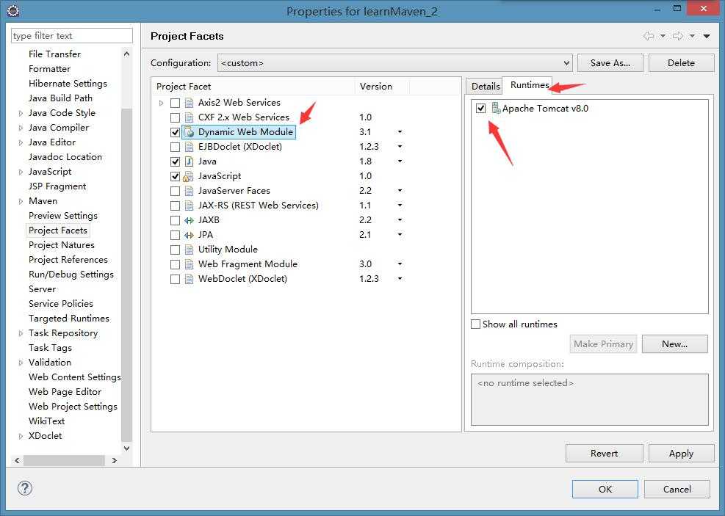This screenshot has height=516, width=725.
Task: Expand the Validation sidebar node
Action: click(x=21, y=363)
